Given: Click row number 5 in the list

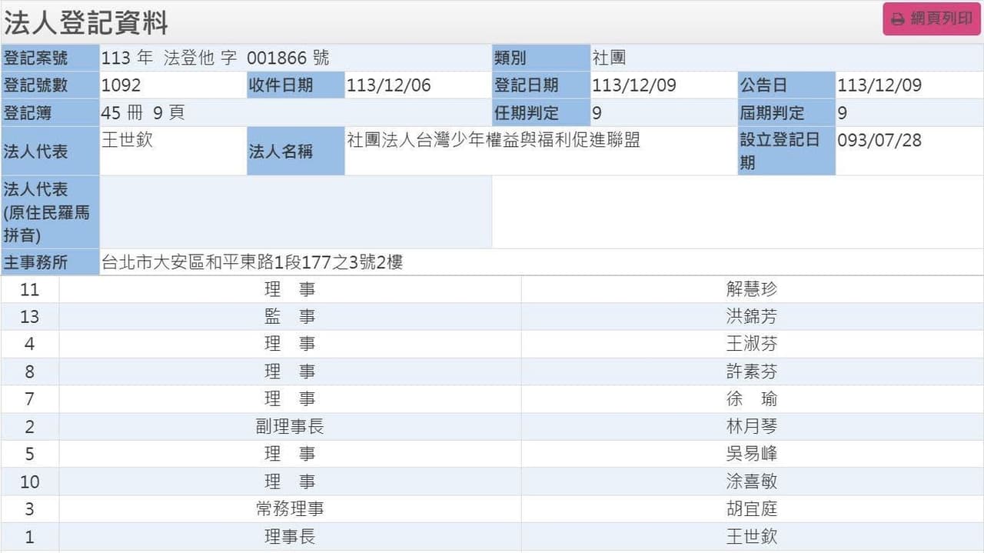Looking at the screenshot, I should [x=29, y=454].
